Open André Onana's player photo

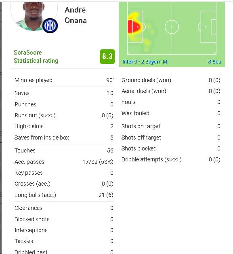[x=34, y=16]
